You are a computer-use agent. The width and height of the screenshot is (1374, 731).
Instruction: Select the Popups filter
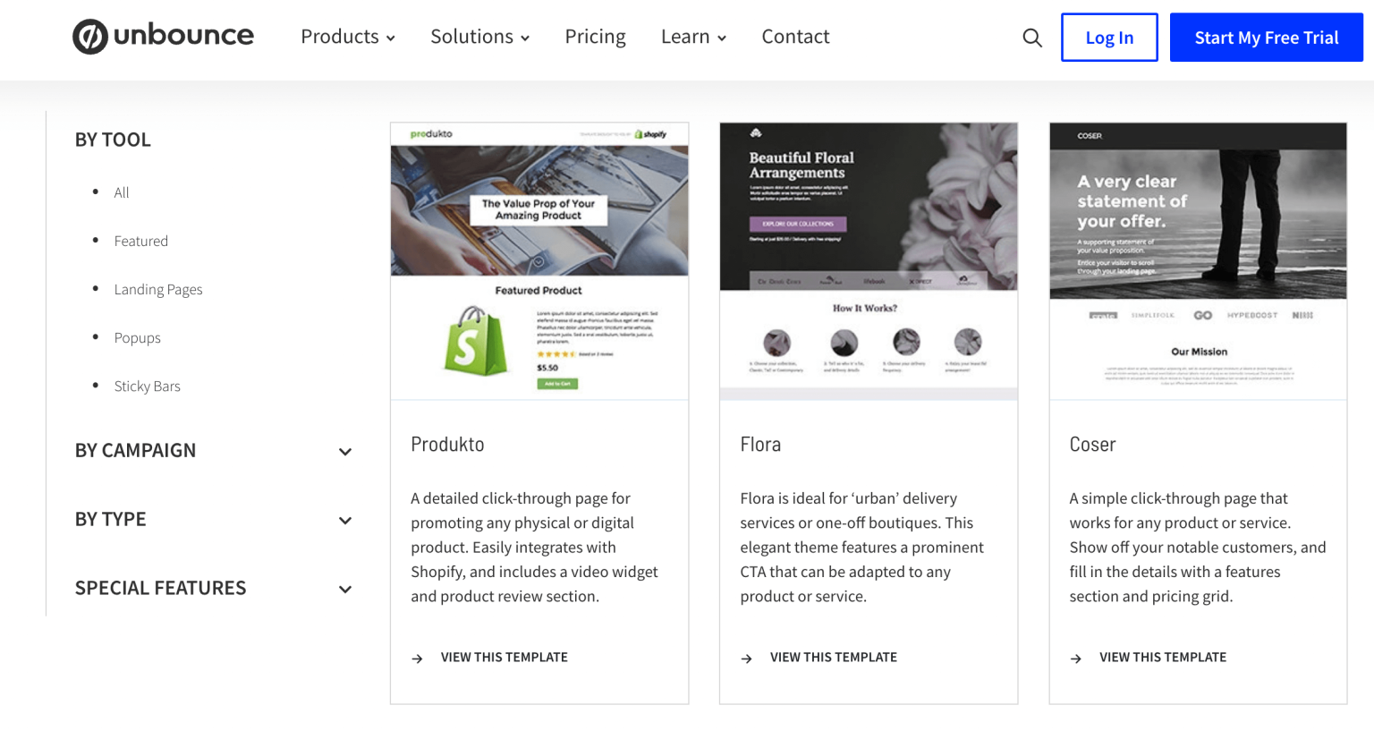[137, 337]
